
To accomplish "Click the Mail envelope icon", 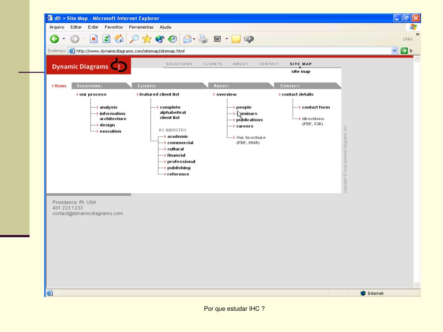I will [187, 39].
